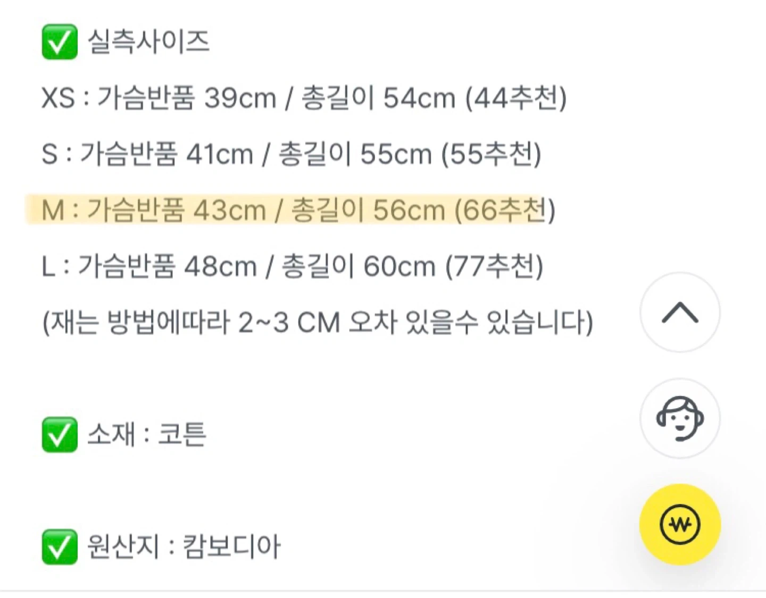The height and width of the screenshot is (598, 766).
Task: Click the XS size measurement line
Action: pyautogui.click(x=304, y=98)
